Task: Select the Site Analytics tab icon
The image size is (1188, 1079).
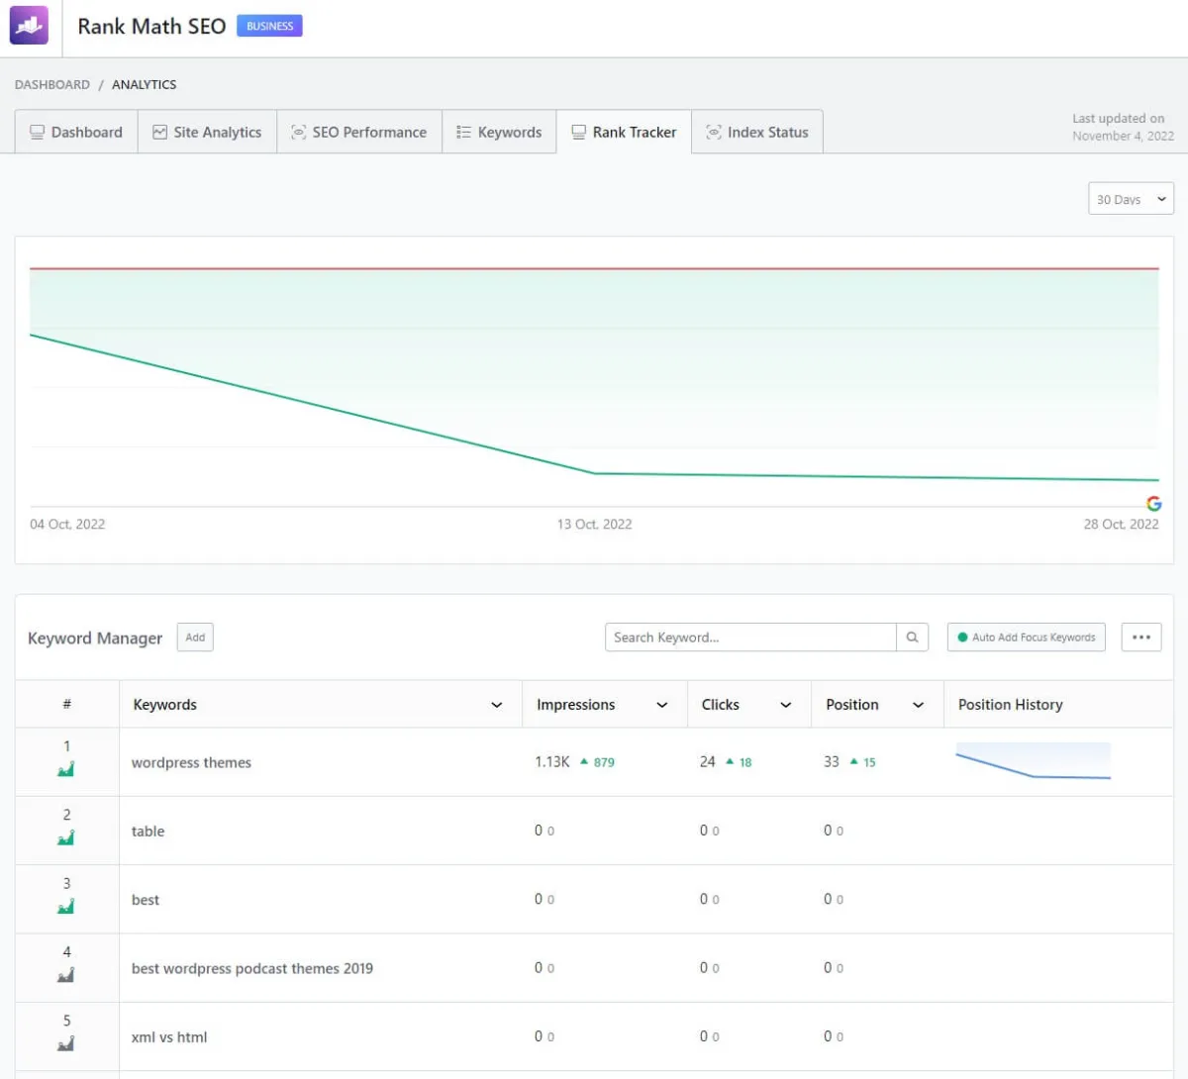Action: [160, 131]
